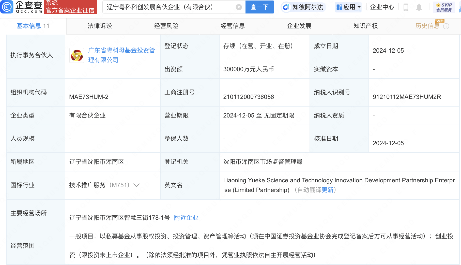
Task: Switch to the 经营风险 tab
Action: pos(166,26)
